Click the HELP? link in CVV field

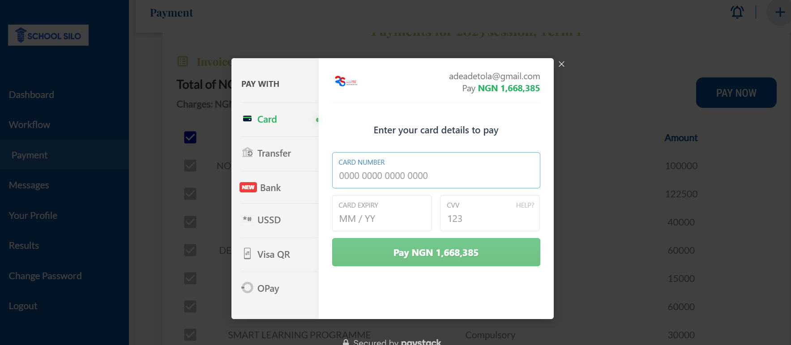coord(525,205)
